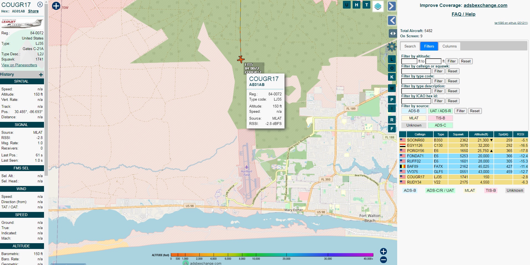This screenshot has width=530, height=265.
Task: Toggle the K map button
Action: click(x=392, y=77)
